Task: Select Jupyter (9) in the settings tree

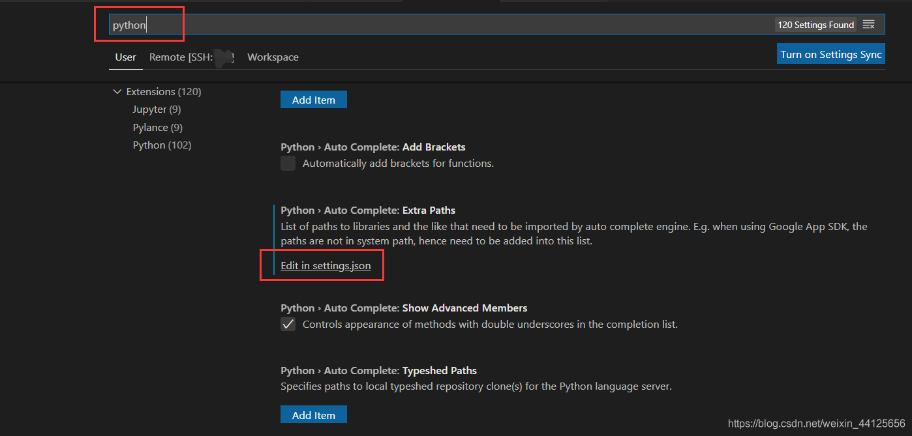Action: click(x=157, y=109)
